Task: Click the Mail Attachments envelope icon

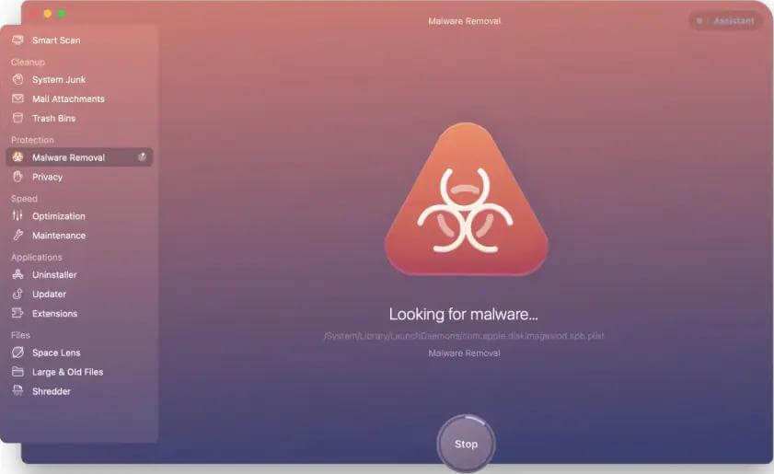Action: click(17, 99)
